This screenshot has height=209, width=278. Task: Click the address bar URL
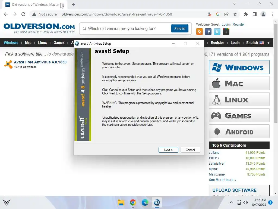point(117,14)
